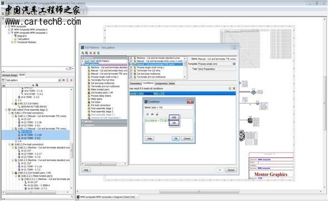328x201 pixels.
Task: Toggle checkbox for Cut and prep multicores
Action: [131, 74]
